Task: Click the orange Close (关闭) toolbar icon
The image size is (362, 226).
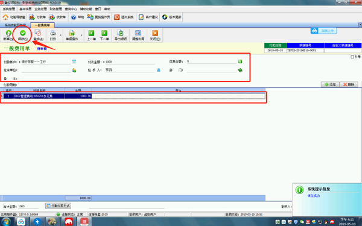Action: pos(155,33)
